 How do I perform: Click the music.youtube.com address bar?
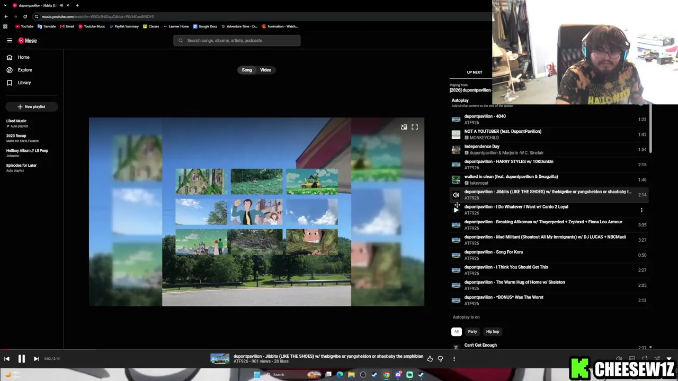[x=260, y=16]
